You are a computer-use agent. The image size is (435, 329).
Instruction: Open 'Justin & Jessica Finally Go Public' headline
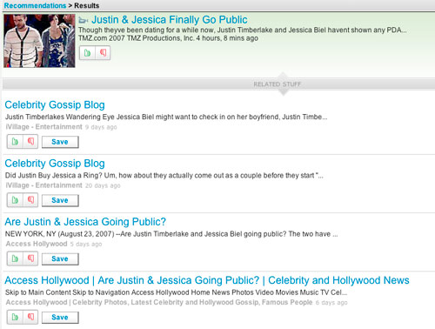click(x=170, y=20)
